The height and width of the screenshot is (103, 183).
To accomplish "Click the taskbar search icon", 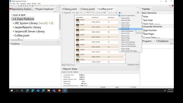I will coord(17,90).
